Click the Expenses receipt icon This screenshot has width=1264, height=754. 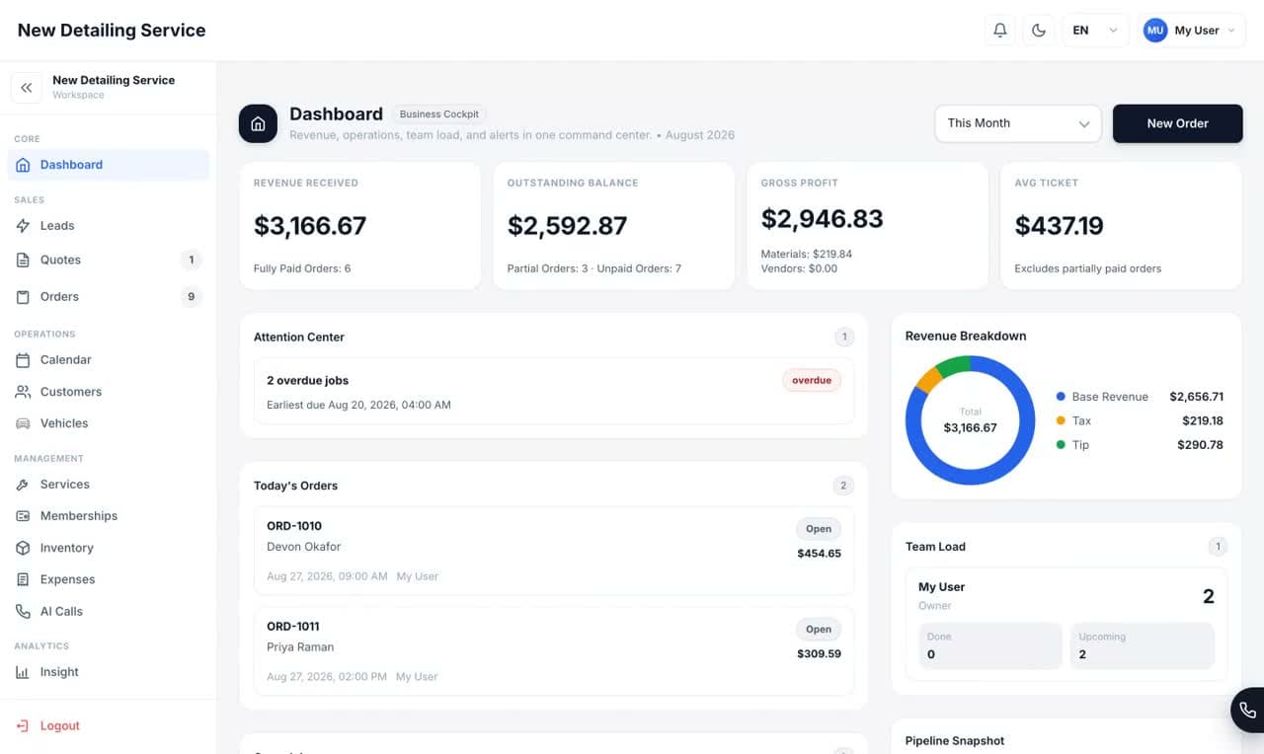23,579
